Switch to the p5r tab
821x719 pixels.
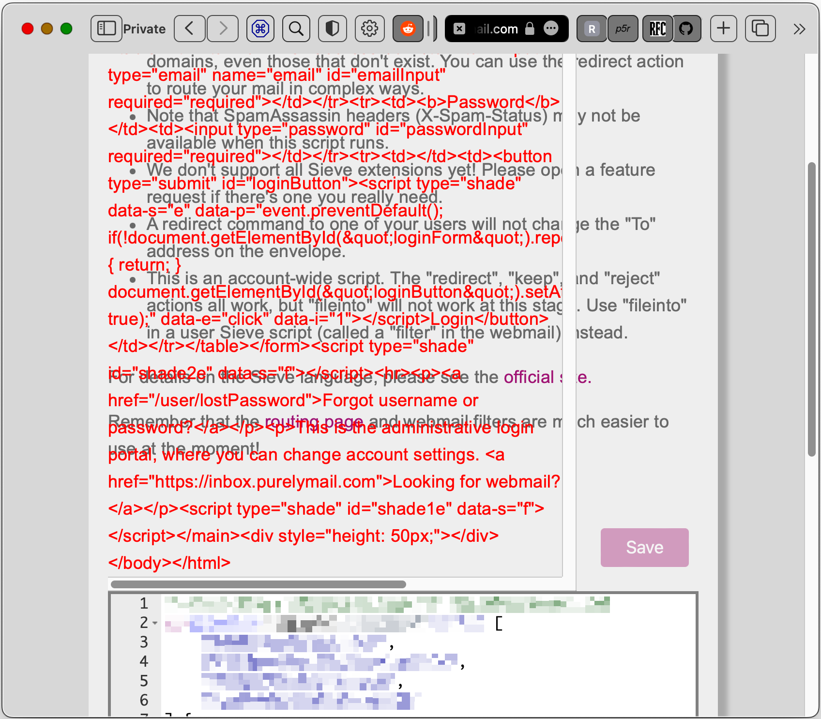click(x=623, y=29)
